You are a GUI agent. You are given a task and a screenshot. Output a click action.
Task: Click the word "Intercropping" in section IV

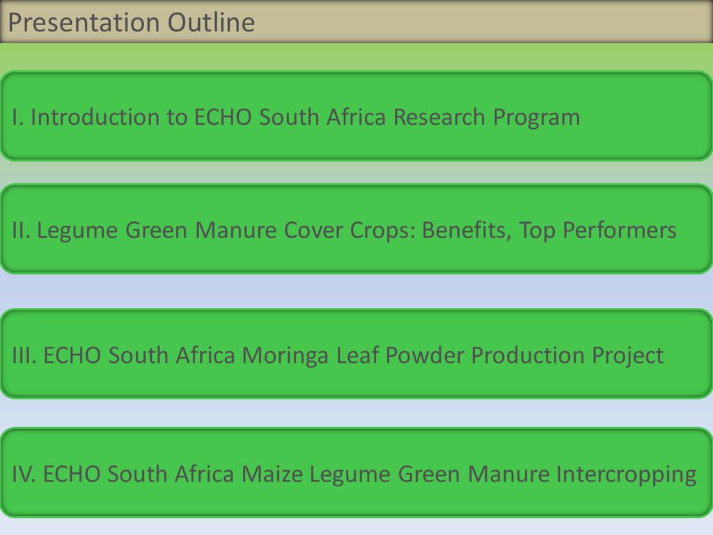tap(626, 474)
